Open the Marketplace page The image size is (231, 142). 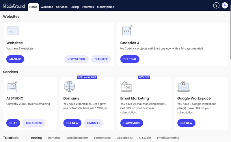point(105,7)
